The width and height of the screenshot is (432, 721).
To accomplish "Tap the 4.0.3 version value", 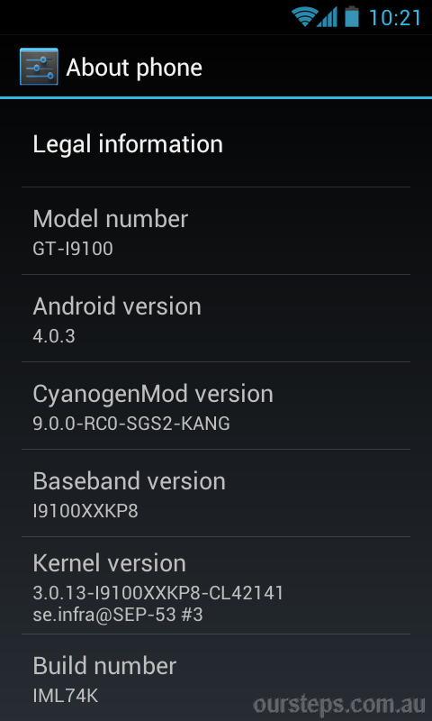I will click(54, 336).
